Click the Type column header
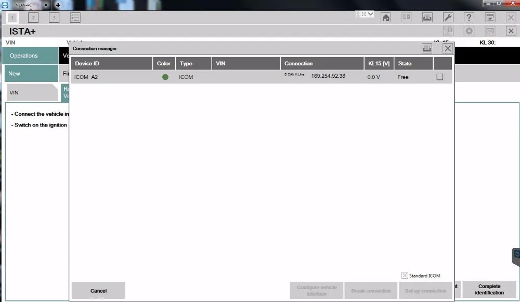Image resolution: width=520 pixels, height=302 pixels. pyautogui.click(x=193, y=63)
